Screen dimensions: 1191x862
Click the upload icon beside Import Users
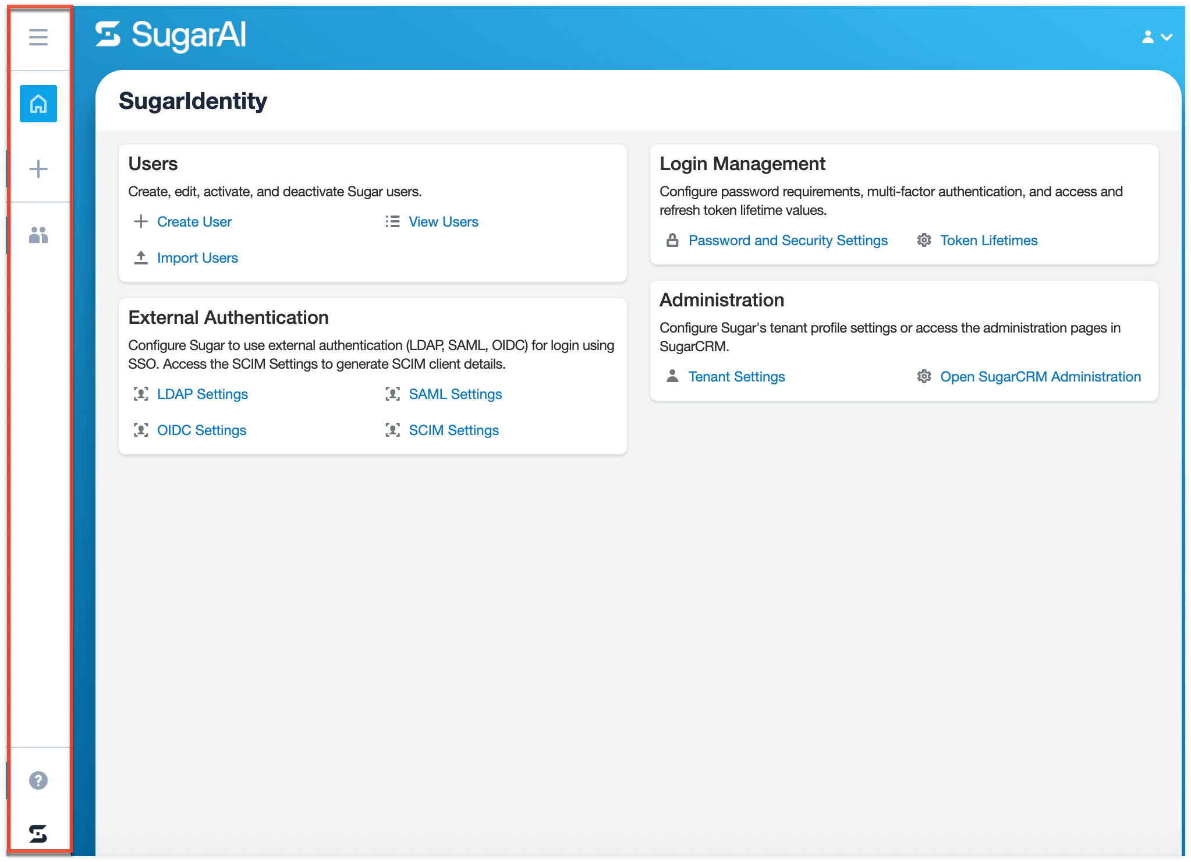pos(141,257)
